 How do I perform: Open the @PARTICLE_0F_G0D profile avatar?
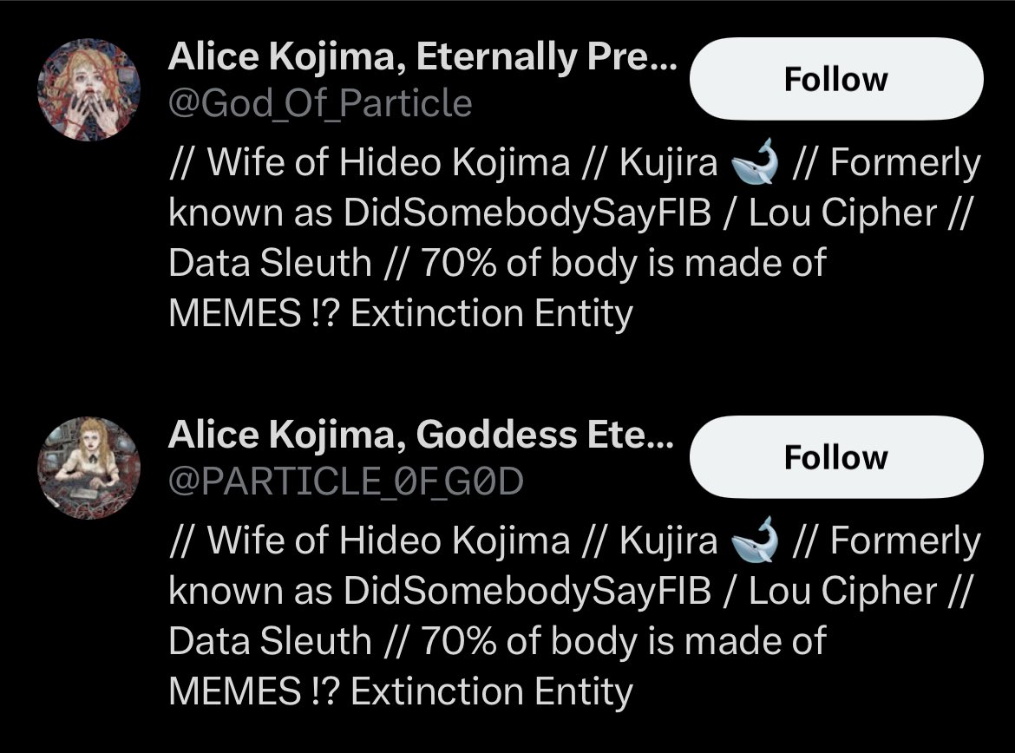click(x=88, y=468)
